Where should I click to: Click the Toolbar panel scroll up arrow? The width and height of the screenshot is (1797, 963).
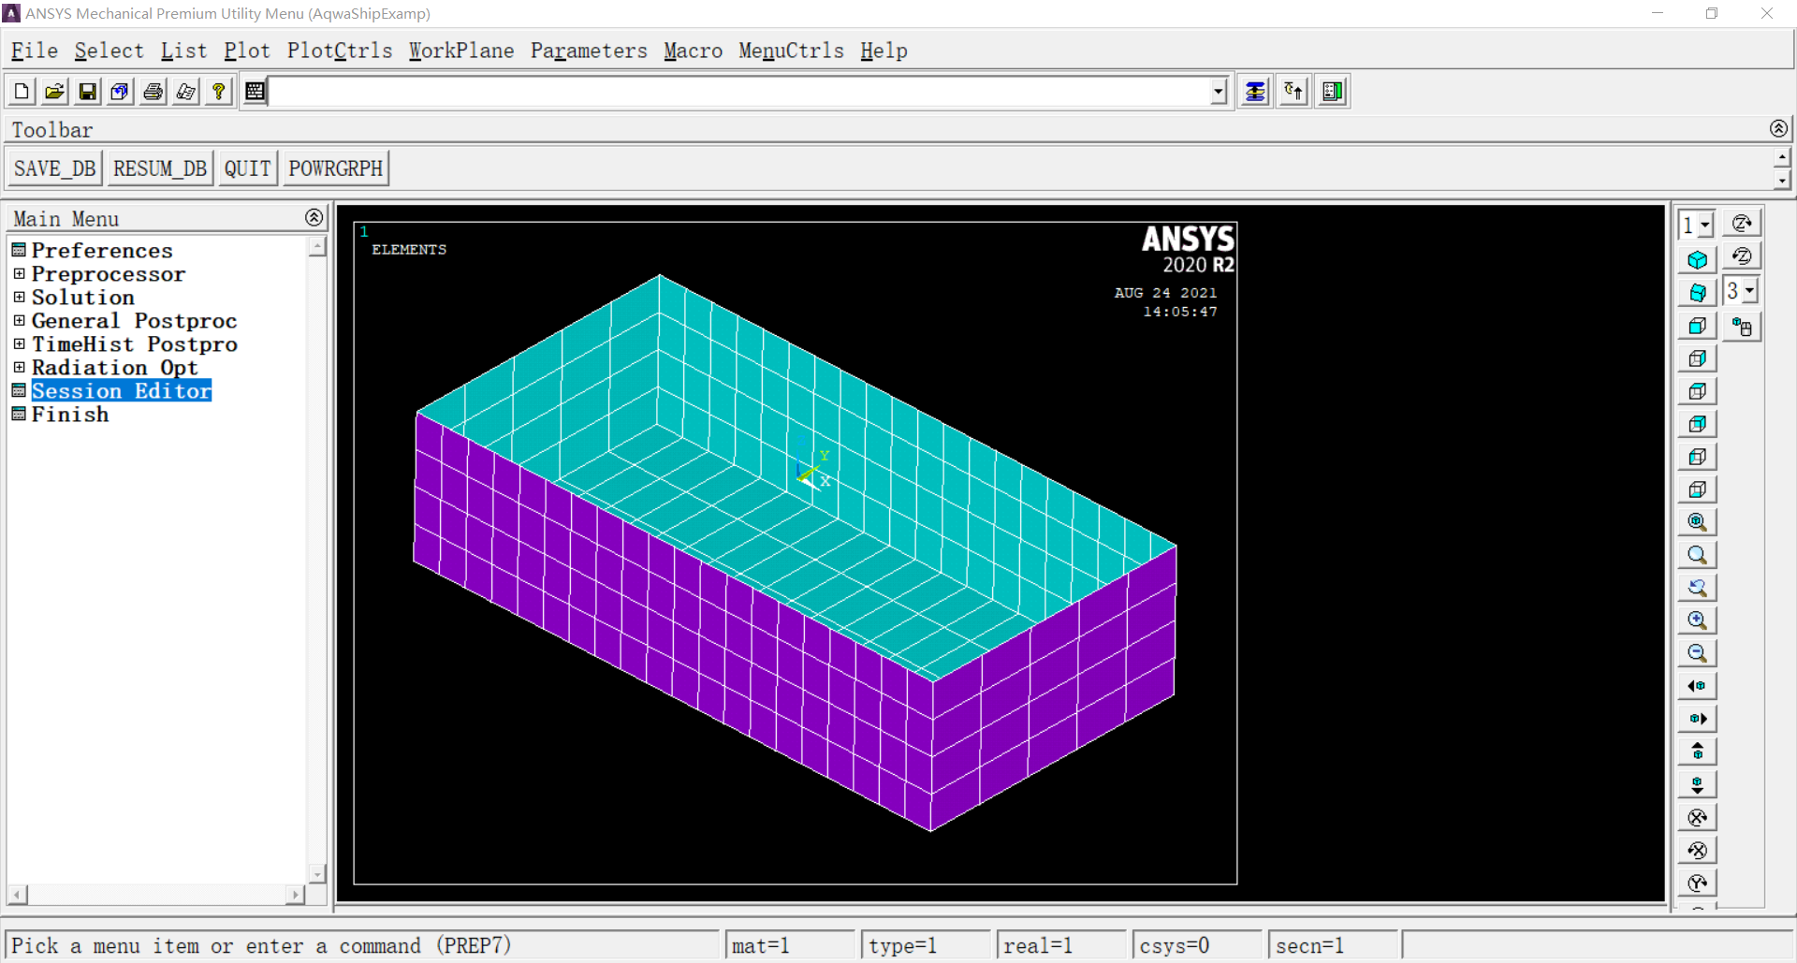[x=1782, y=157]
